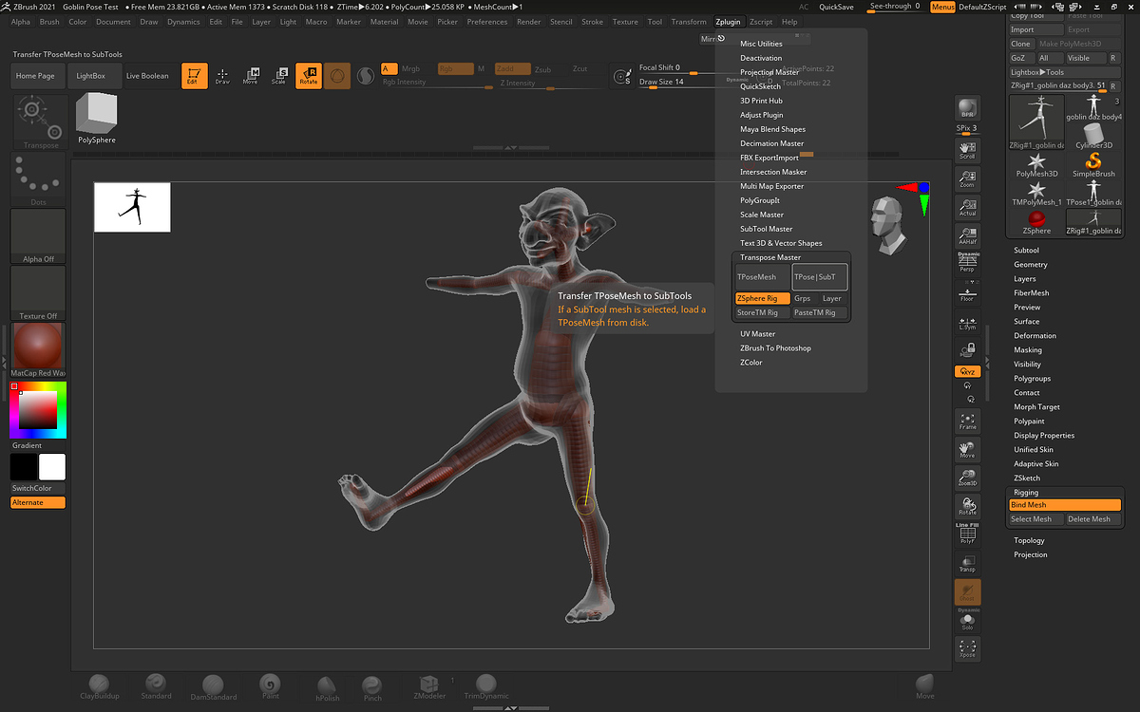Viewport: 1140px width, 712px height.
Task: Click the TPose|SubT button
Action: pos(820,277)
